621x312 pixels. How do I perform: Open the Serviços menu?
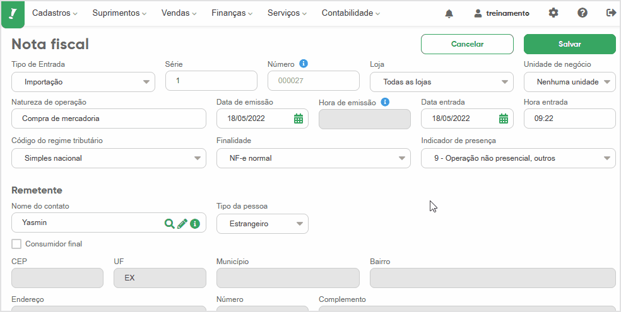[287, 13]
